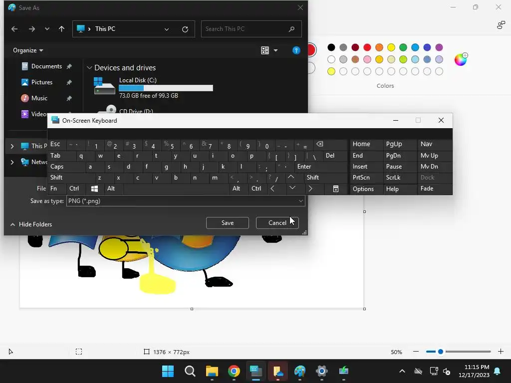Go up one folder level

61,29
